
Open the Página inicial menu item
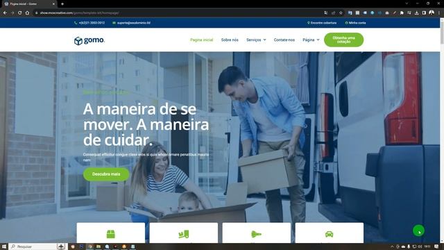tap(202, 40)
